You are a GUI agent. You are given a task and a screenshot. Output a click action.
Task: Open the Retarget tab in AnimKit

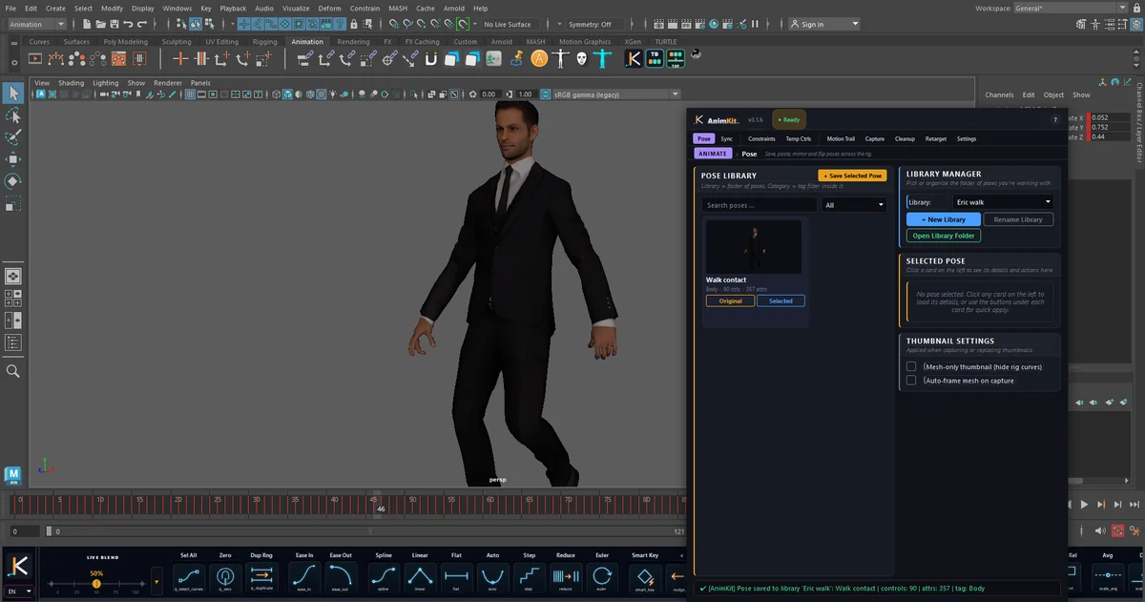tap(936, 138)
